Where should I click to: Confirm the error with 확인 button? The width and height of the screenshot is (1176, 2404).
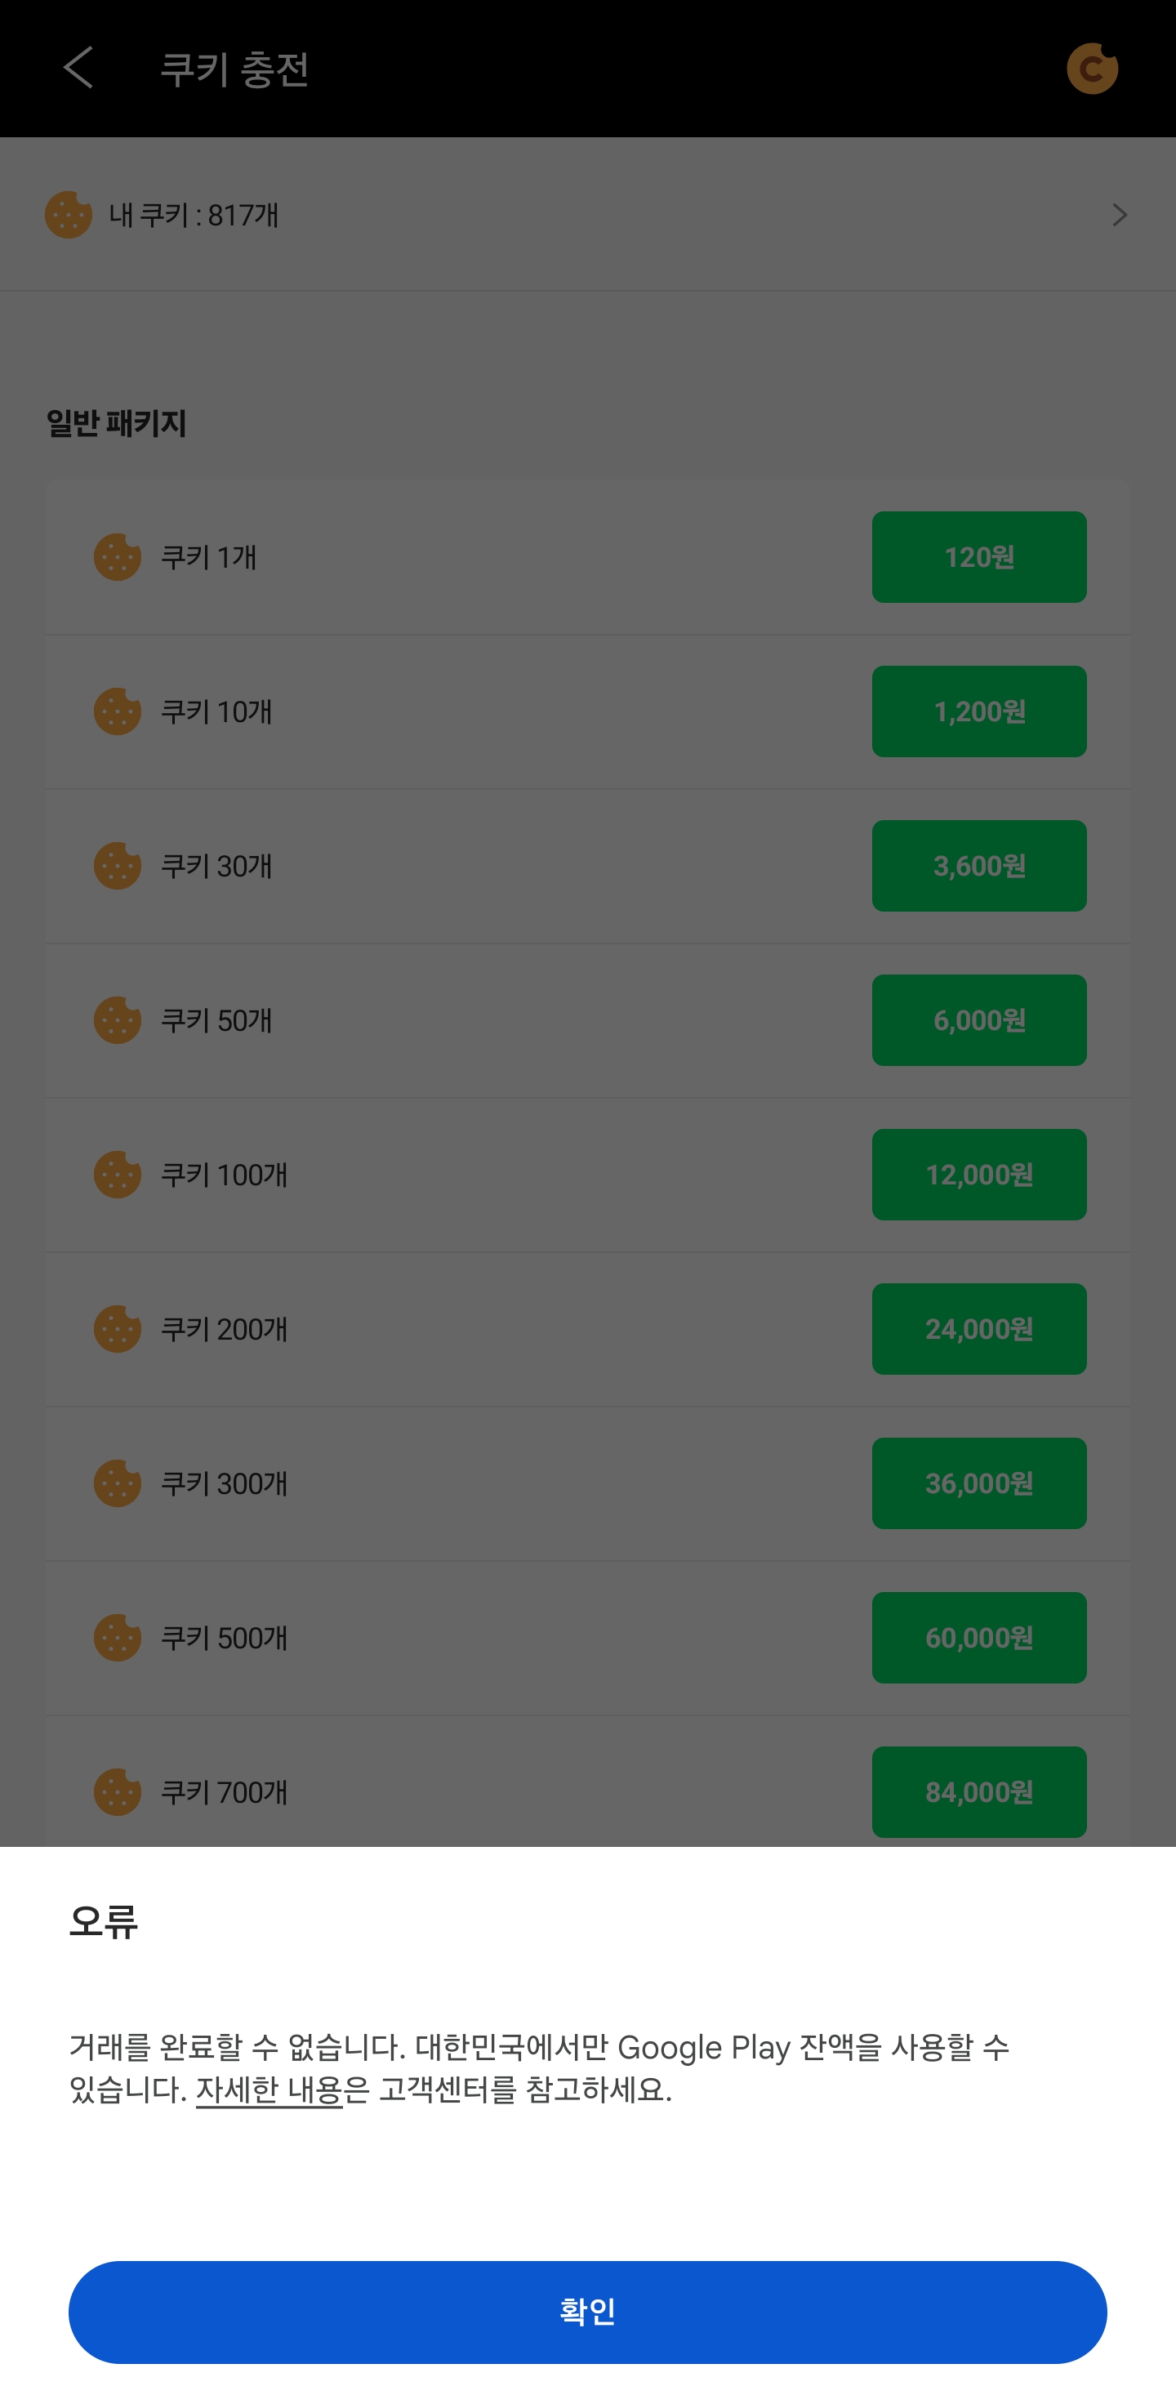587,2312
